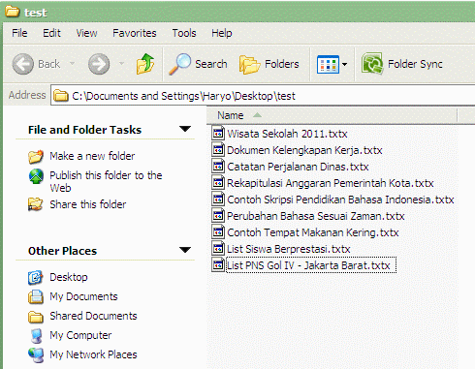Click icon of Dokumen Kelengkapan Kerja.txtx
The height and width of the screenshot is (369, 475).
(218, 149)
